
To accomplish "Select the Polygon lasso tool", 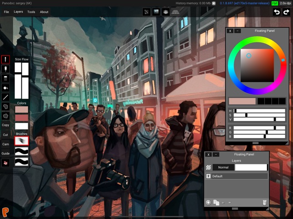I will pyautogui.click(x=5, y=116).
